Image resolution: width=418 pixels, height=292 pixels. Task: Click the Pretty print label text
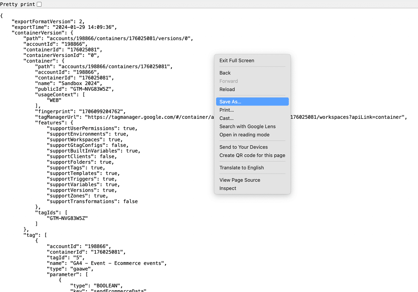(17, 4)
